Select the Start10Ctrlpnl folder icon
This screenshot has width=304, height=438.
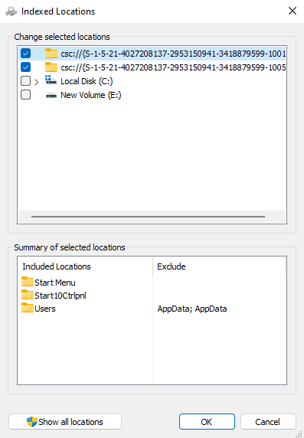tap(28, 295)
